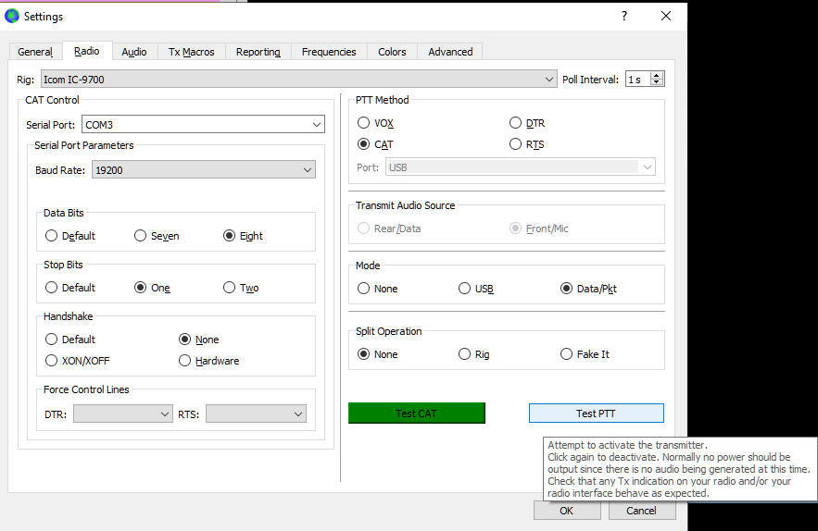Choose Two stop bits option

tap(230, 288)
